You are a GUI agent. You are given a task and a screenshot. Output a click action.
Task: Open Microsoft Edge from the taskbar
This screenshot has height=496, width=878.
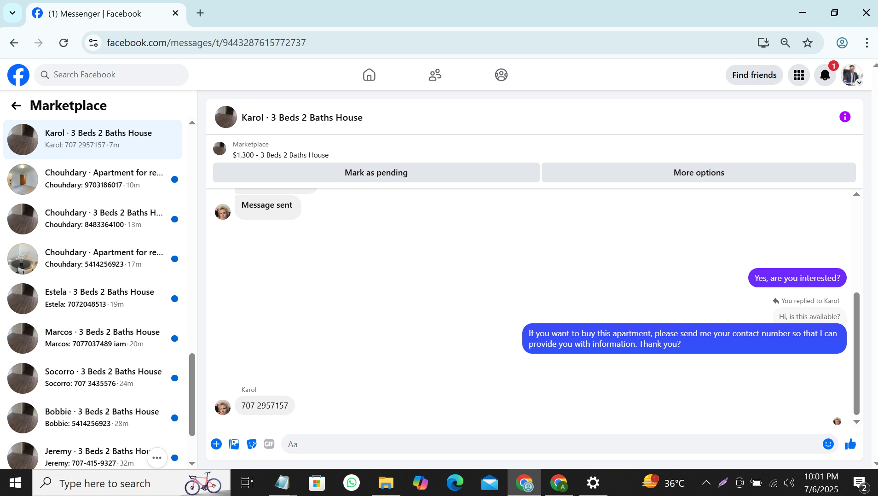tap(455, 483)
